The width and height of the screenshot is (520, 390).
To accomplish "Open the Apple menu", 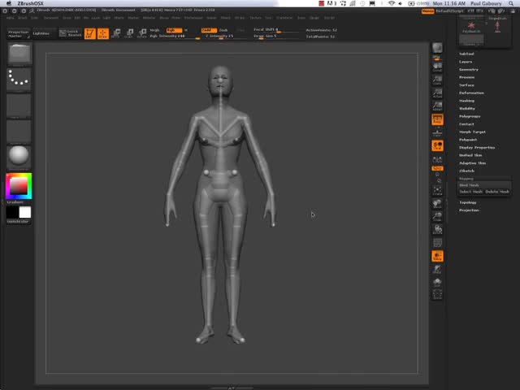I will [9, 3].
